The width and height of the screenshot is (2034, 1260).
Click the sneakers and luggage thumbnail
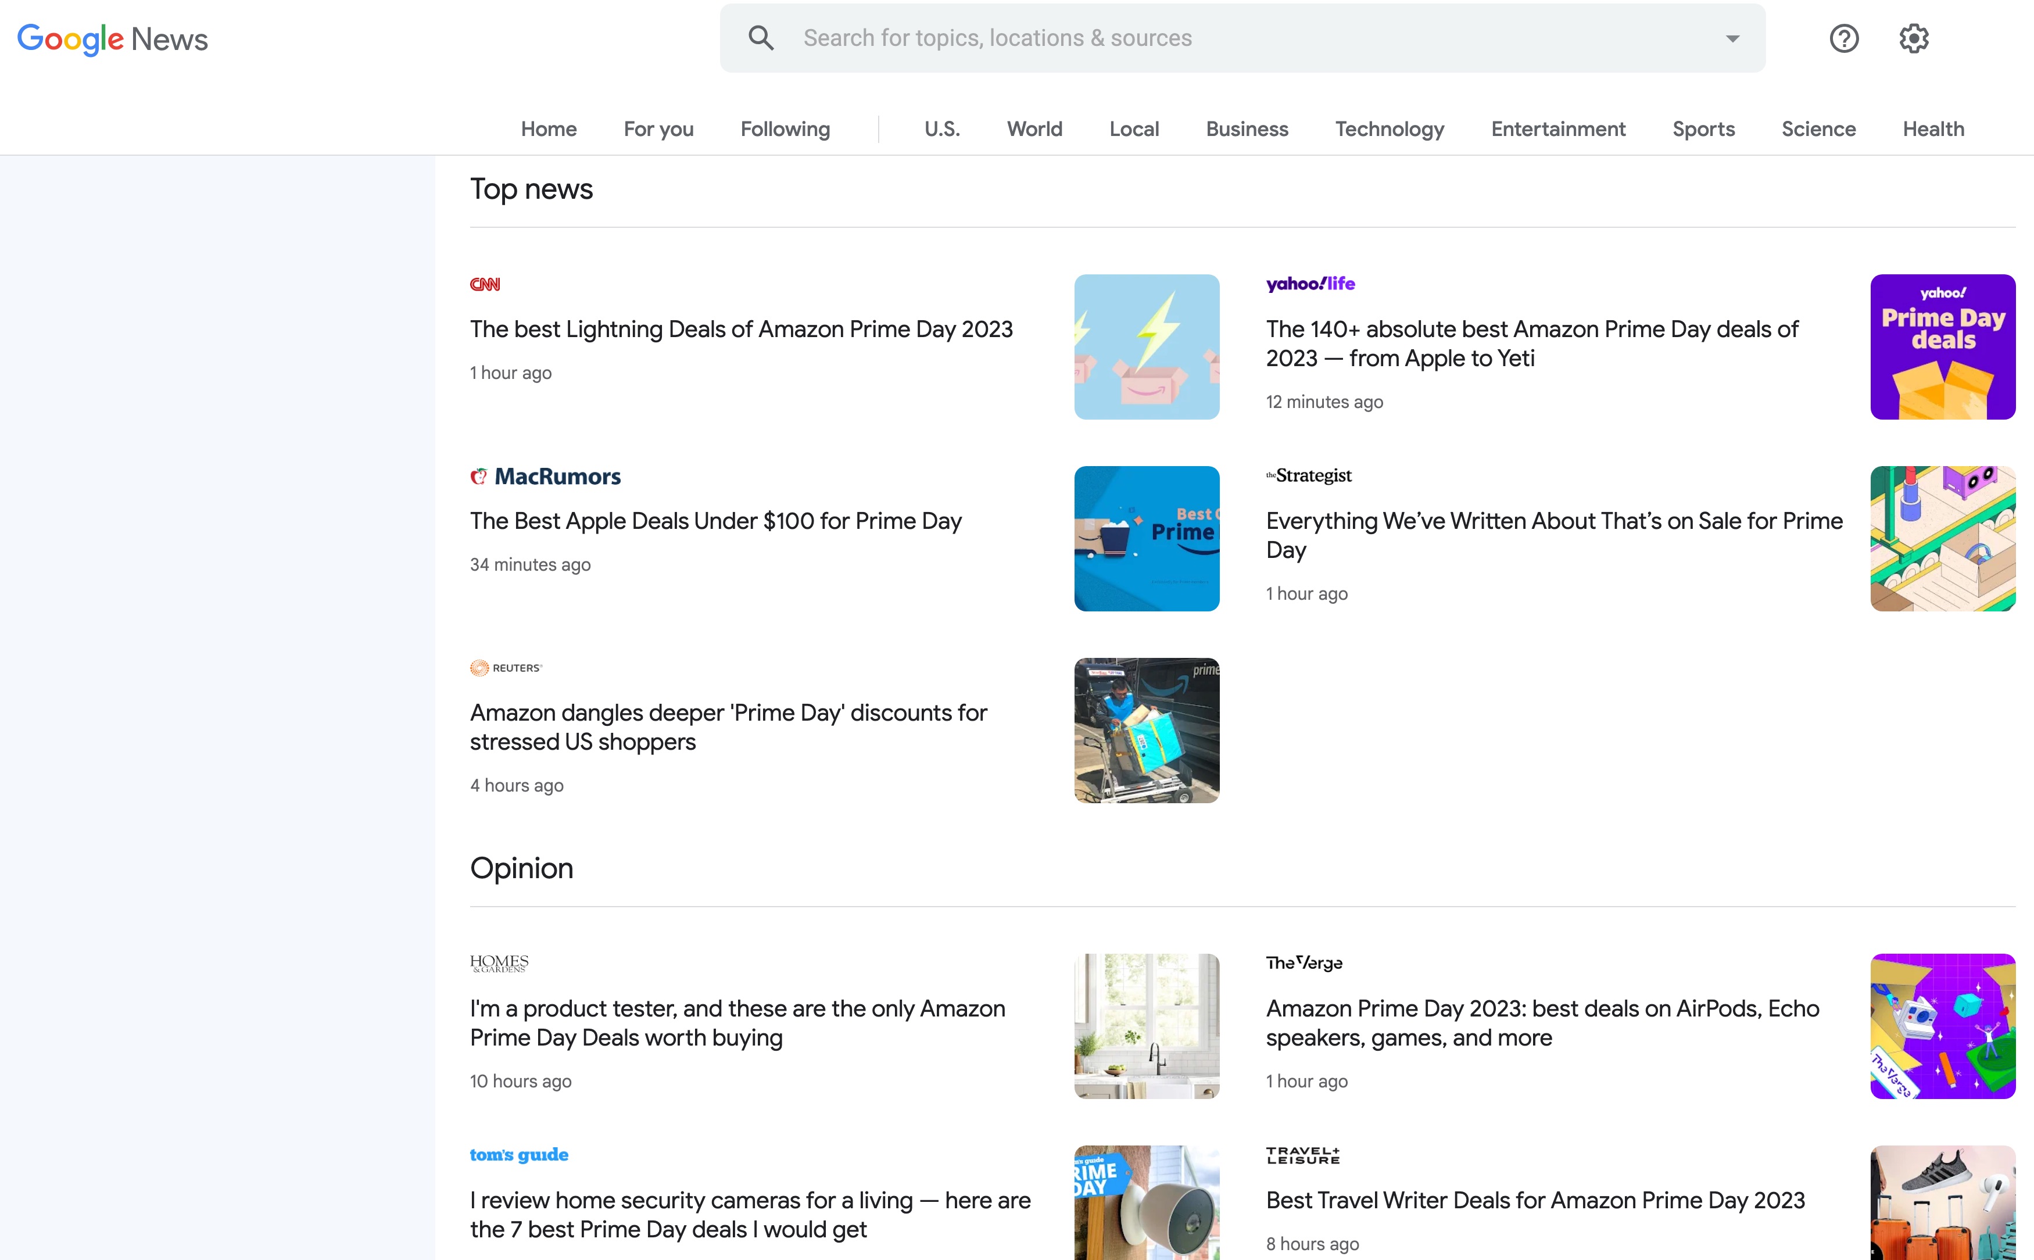coord(1942,1202)
